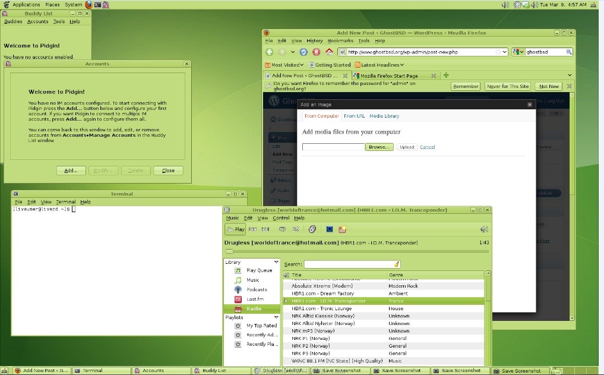Open new tab with green plus
This screenshot has height=375, width=604.
click(446, 75)
